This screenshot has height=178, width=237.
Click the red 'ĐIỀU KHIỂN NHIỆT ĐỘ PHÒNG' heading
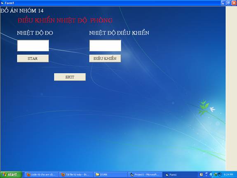(x=65, y=21)
